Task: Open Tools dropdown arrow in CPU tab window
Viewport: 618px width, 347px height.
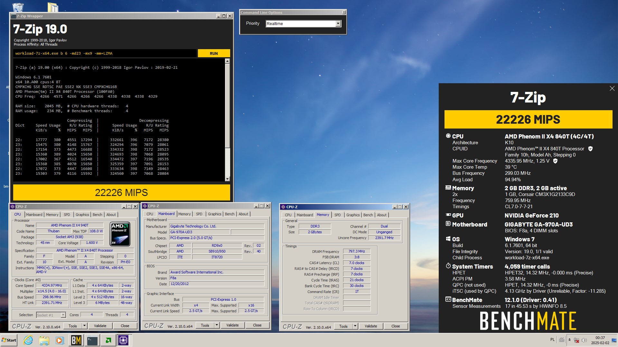Action: [84, 326]
